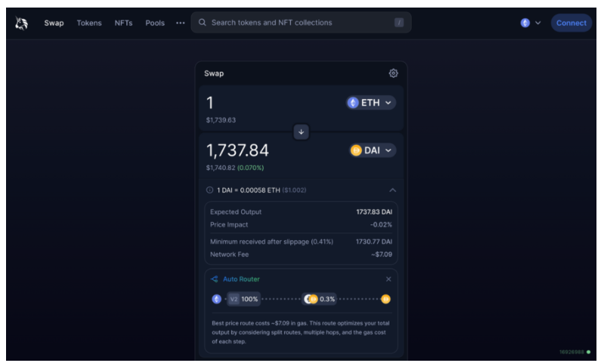This screenshot has width=601, height=363.
Task: Click the Auto Router label
Action: coord(241,279)
